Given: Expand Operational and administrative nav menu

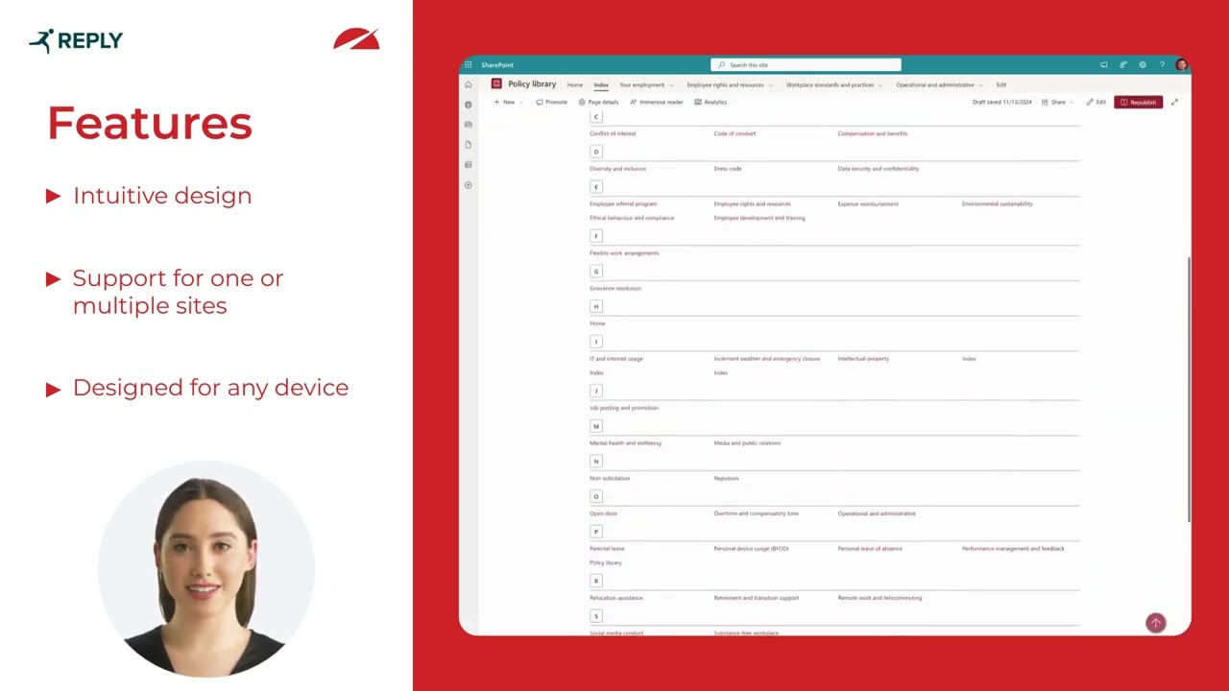Looking at the screenshot, I should pyautogui.click(x=940, y=84).
